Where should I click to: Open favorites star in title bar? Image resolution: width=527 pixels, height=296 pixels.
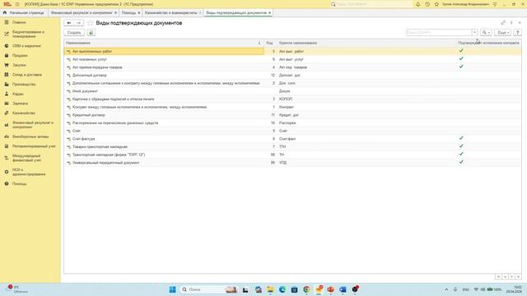(436, 4)
